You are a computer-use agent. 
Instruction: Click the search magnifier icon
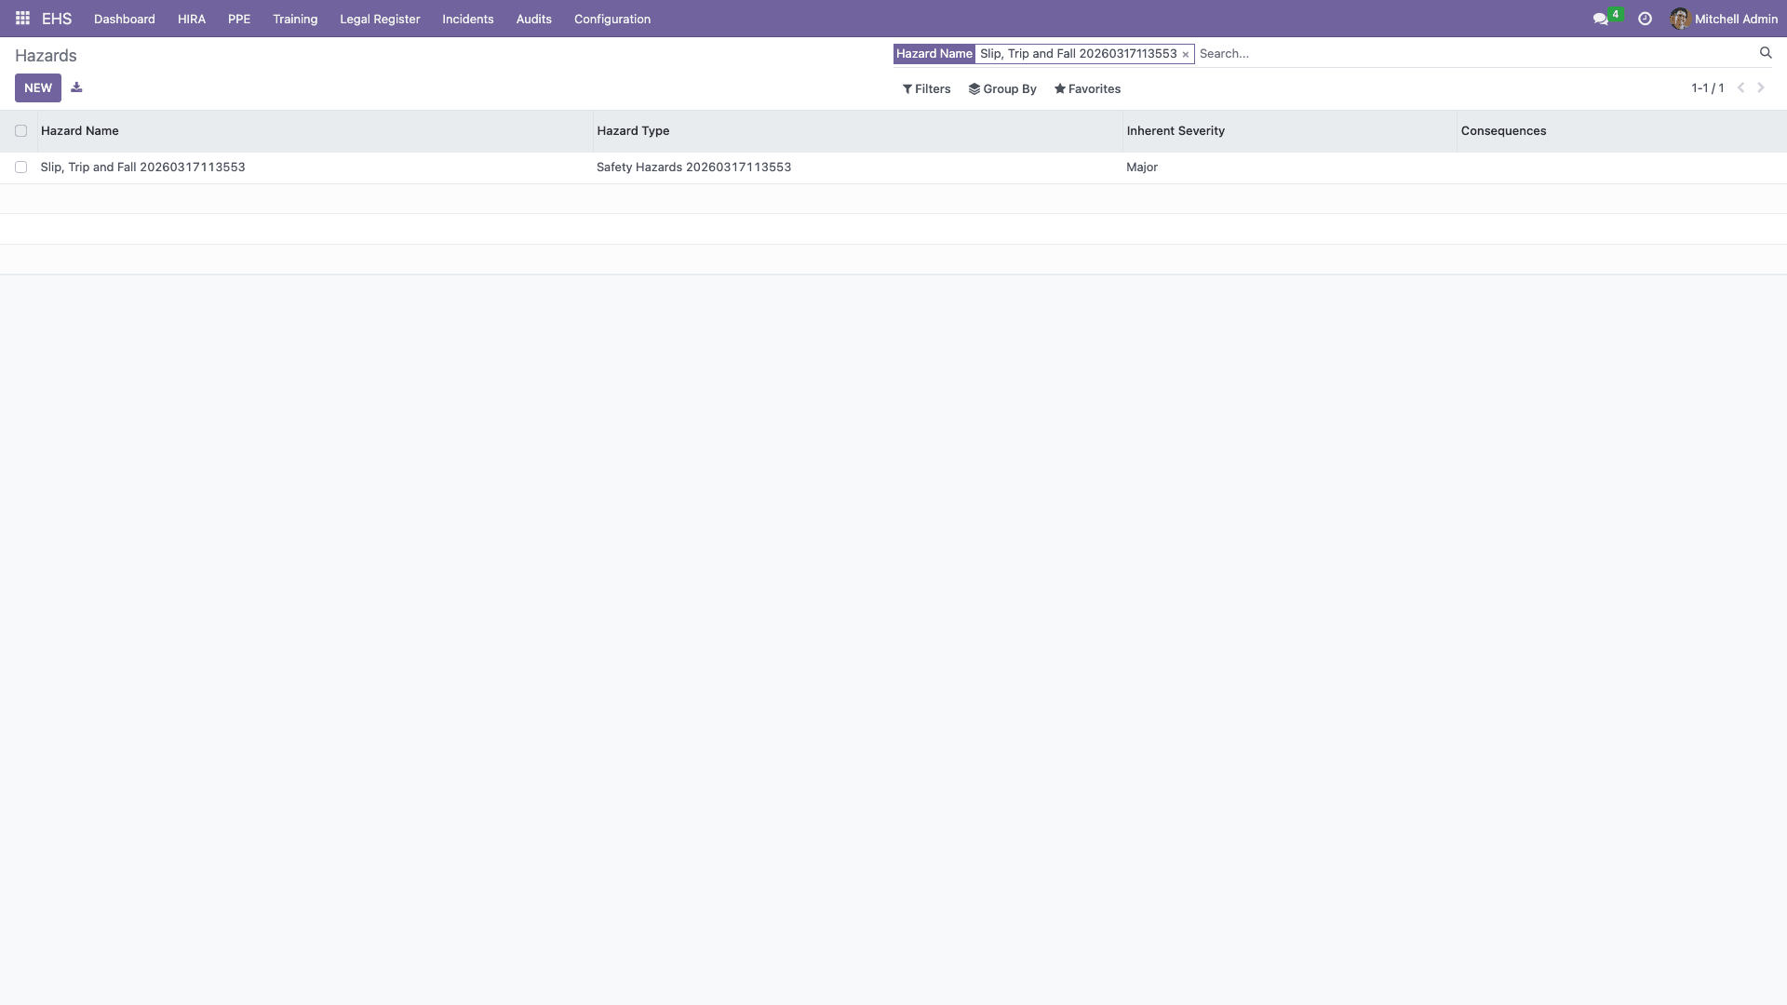tap(1765, 53)
